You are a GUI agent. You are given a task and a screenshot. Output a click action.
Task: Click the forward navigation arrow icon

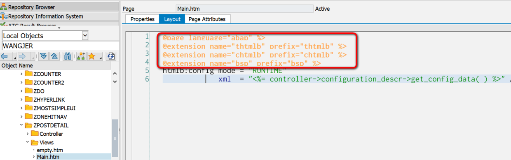point(23,56)
